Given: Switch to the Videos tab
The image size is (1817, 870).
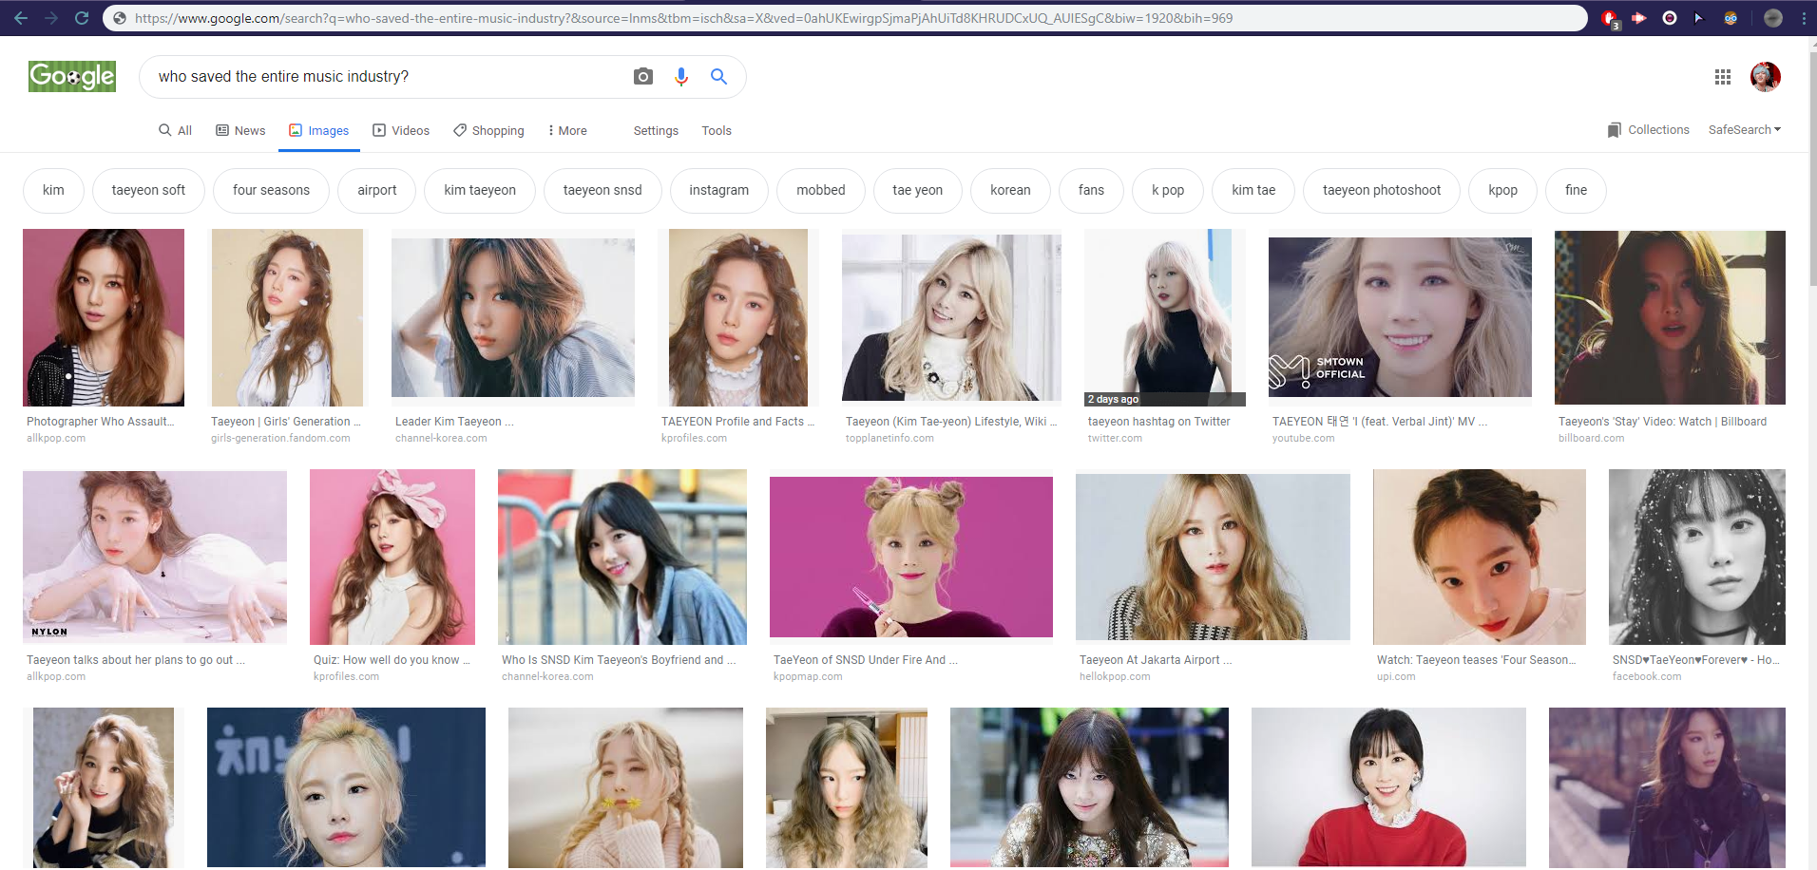Looking at the screenshot, I should click(401, 131).
